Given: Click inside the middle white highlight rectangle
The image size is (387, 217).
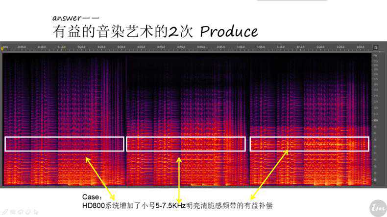Looking at the screenshot, I should pyautogui.click(x=186, y=144).
